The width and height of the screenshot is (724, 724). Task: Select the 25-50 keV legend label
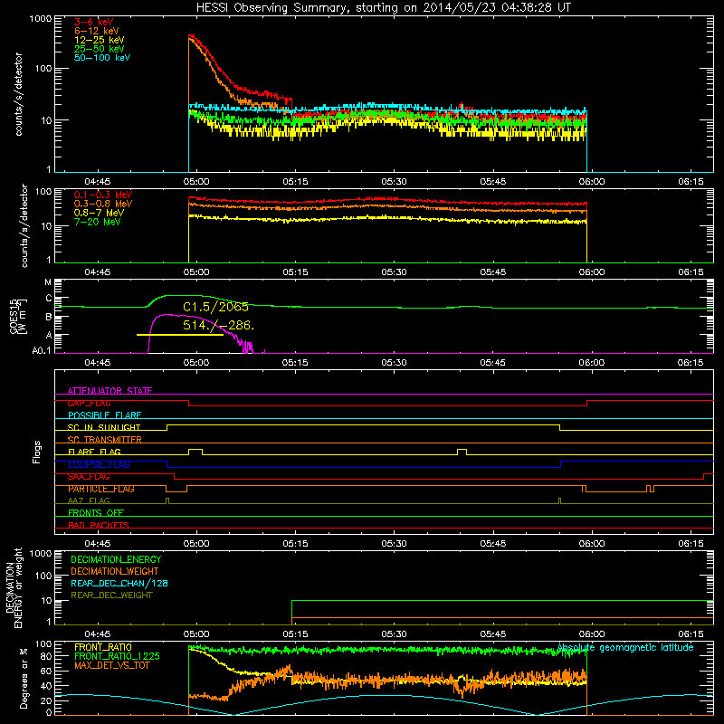click(x=100, y=49)
